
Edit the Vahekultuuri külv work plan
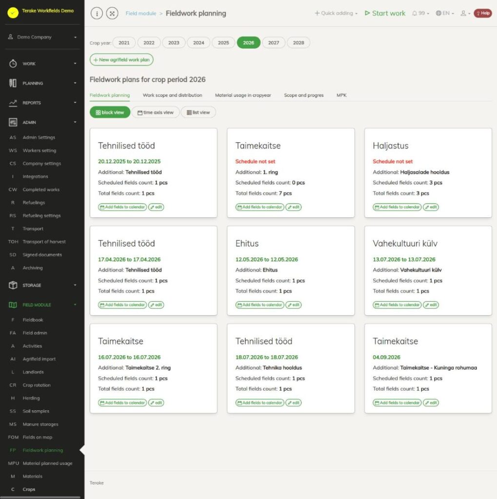(431, 305)
